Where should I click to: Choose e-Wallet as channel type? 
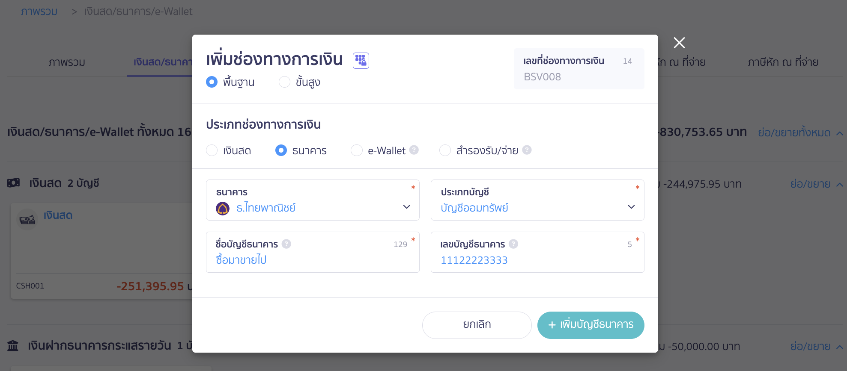click(x=356, y=150)
